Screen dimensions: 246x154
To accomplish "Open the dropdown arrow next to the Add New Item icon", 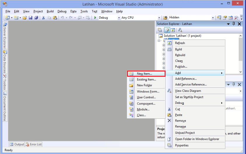I will (20, 17).
